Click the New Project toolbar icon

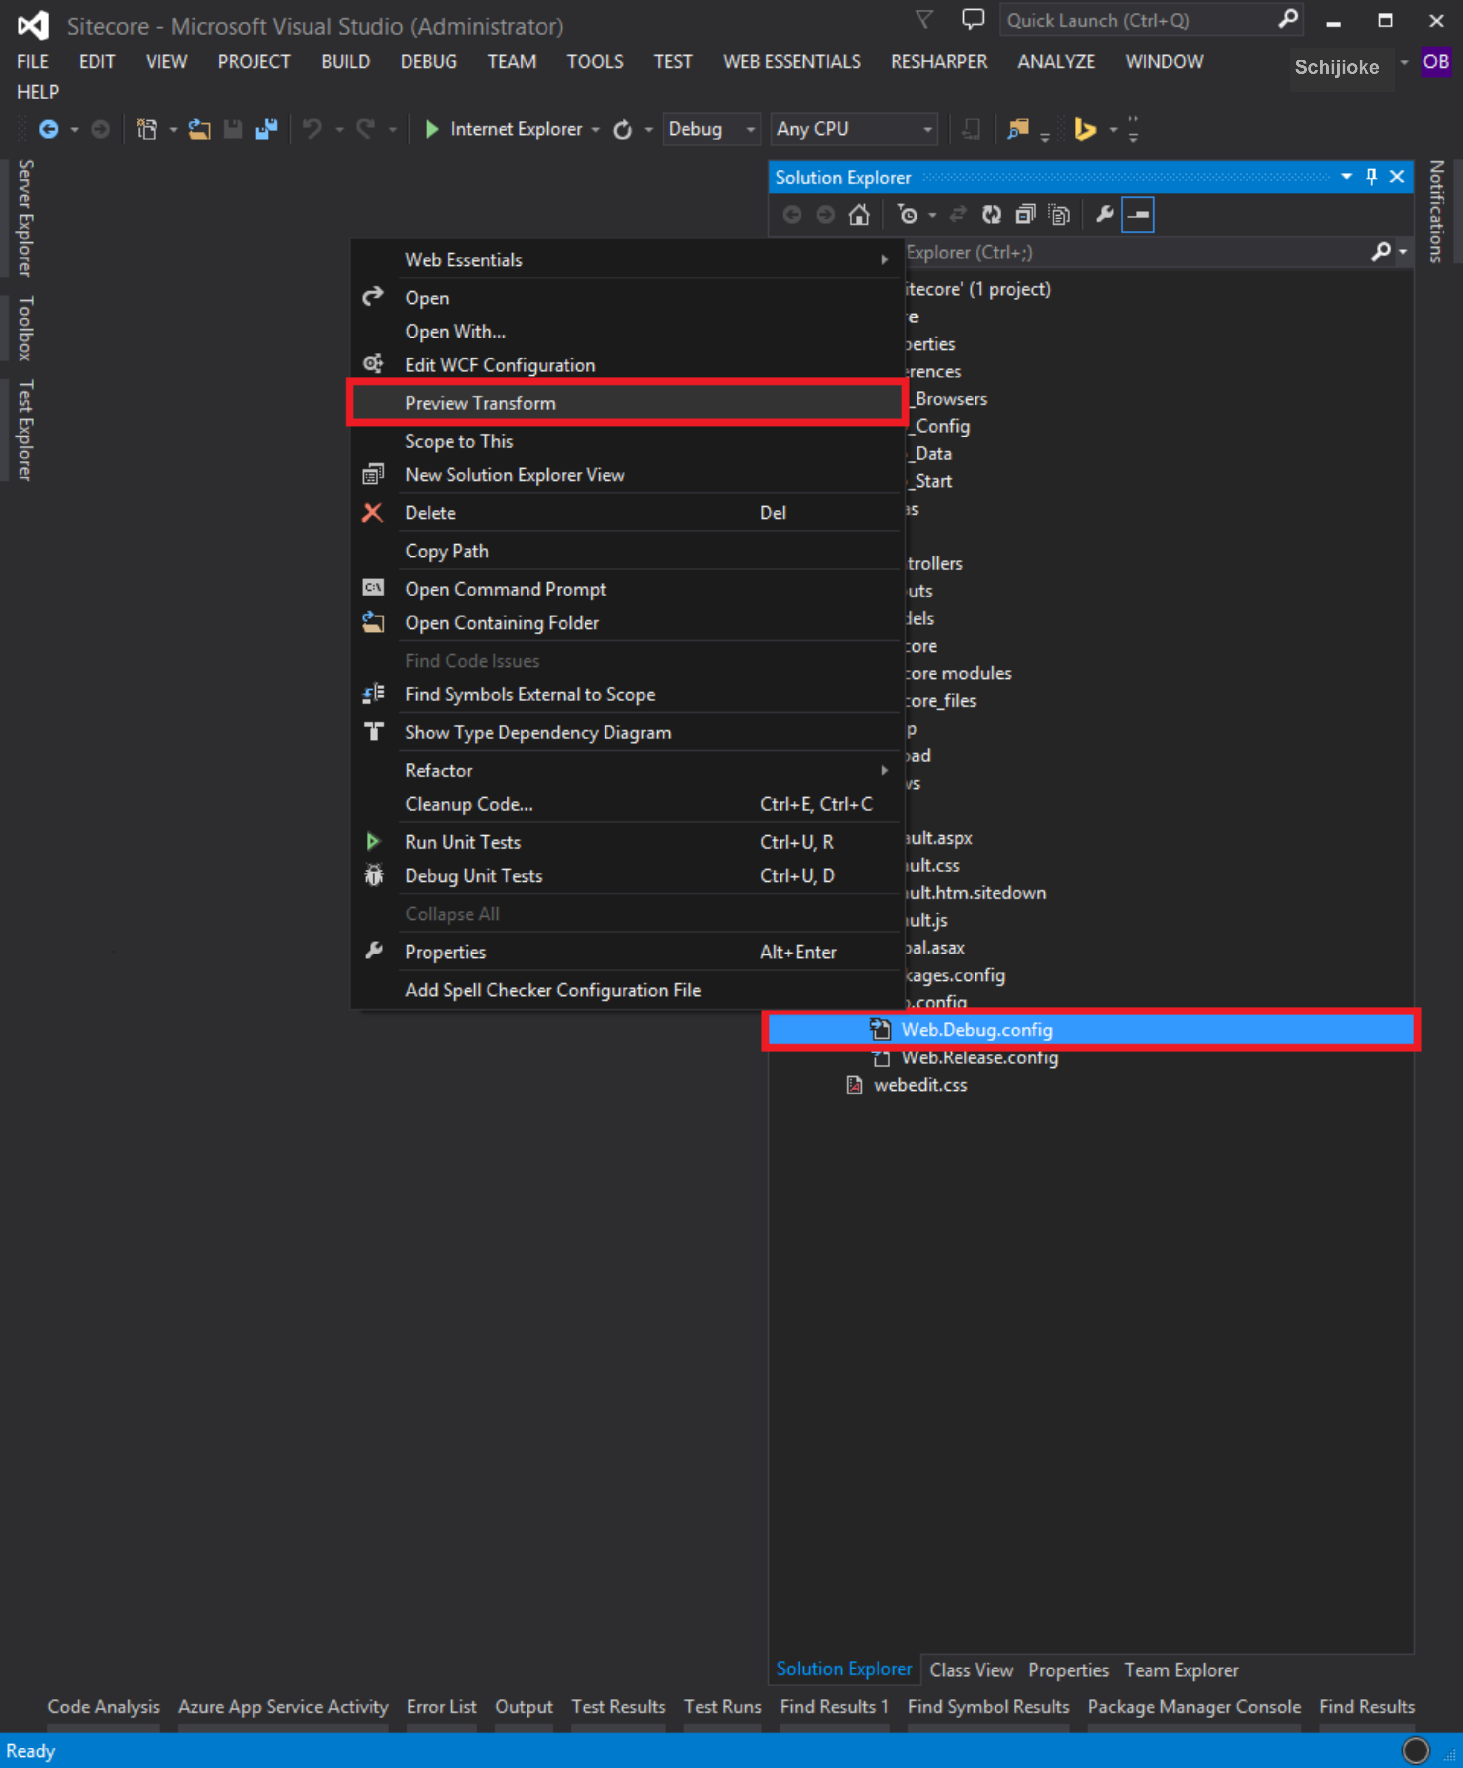coord(147,129)
